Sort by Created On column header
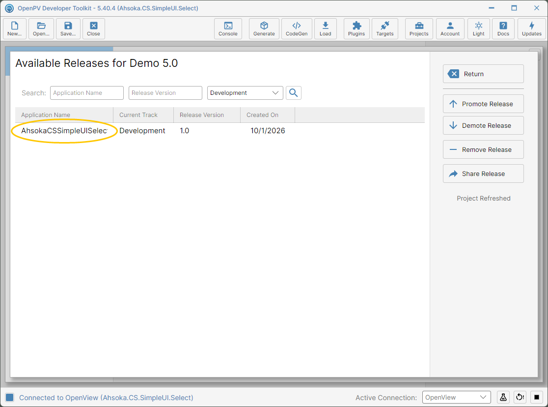Screen dimensions: 548x407 [x=268, y=115]
